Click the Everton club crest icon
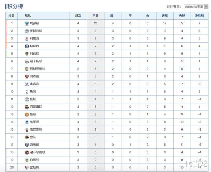Screen dimensions: 211x172 point(27,23)
